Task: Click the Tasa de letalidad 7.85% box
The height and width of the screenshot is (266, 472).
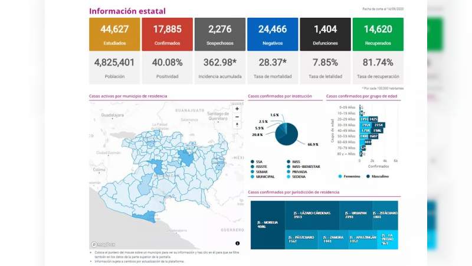Action: point(326,68)
